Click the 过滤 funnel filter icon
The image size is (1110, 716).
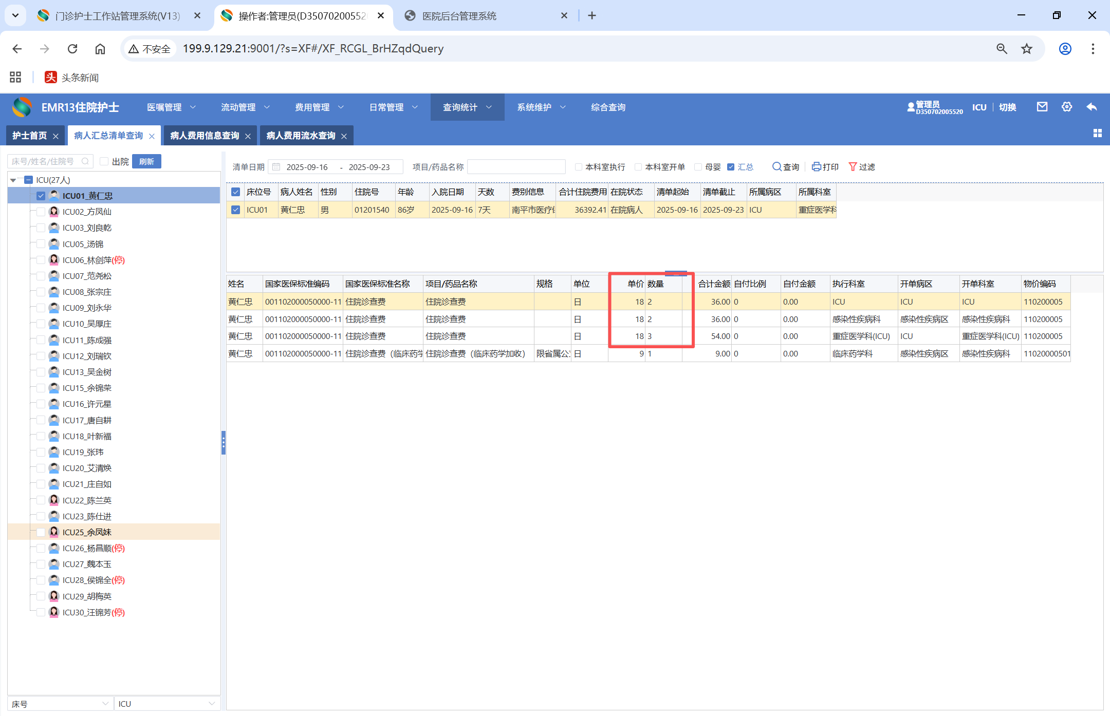tap(853, 167)
